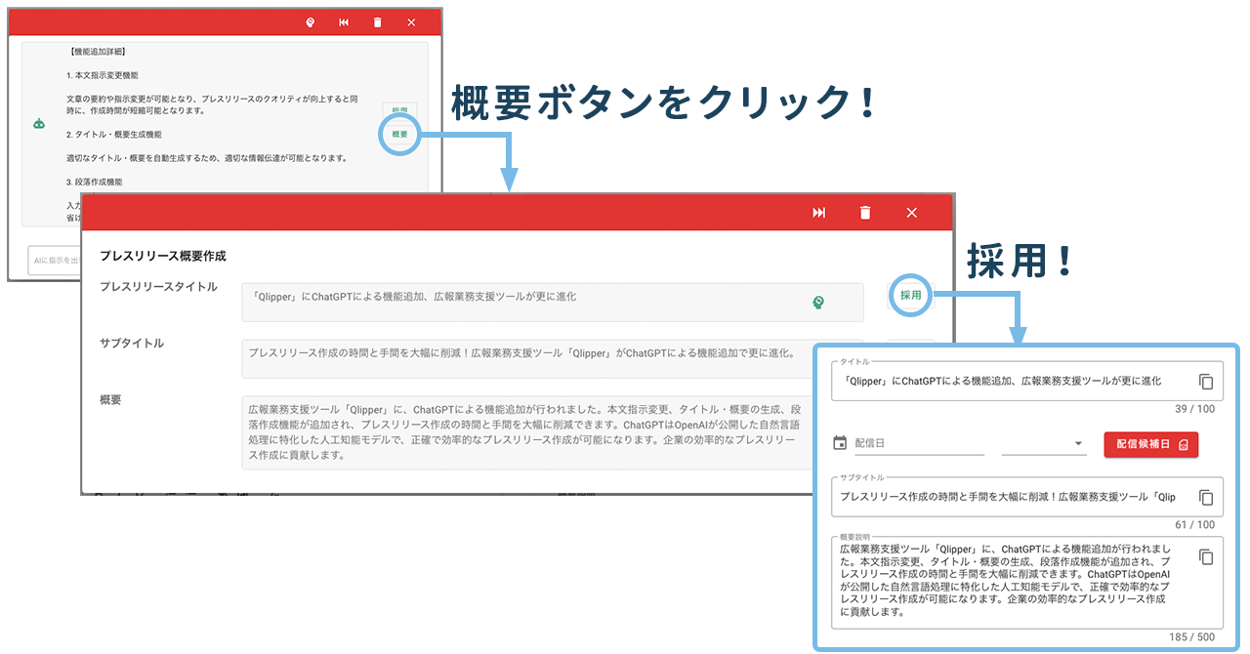Image resolution: width=1250 pixels, height=654 pixels.
Task: Click the 概要 button in chat window
Action: (x=399, y=134)
